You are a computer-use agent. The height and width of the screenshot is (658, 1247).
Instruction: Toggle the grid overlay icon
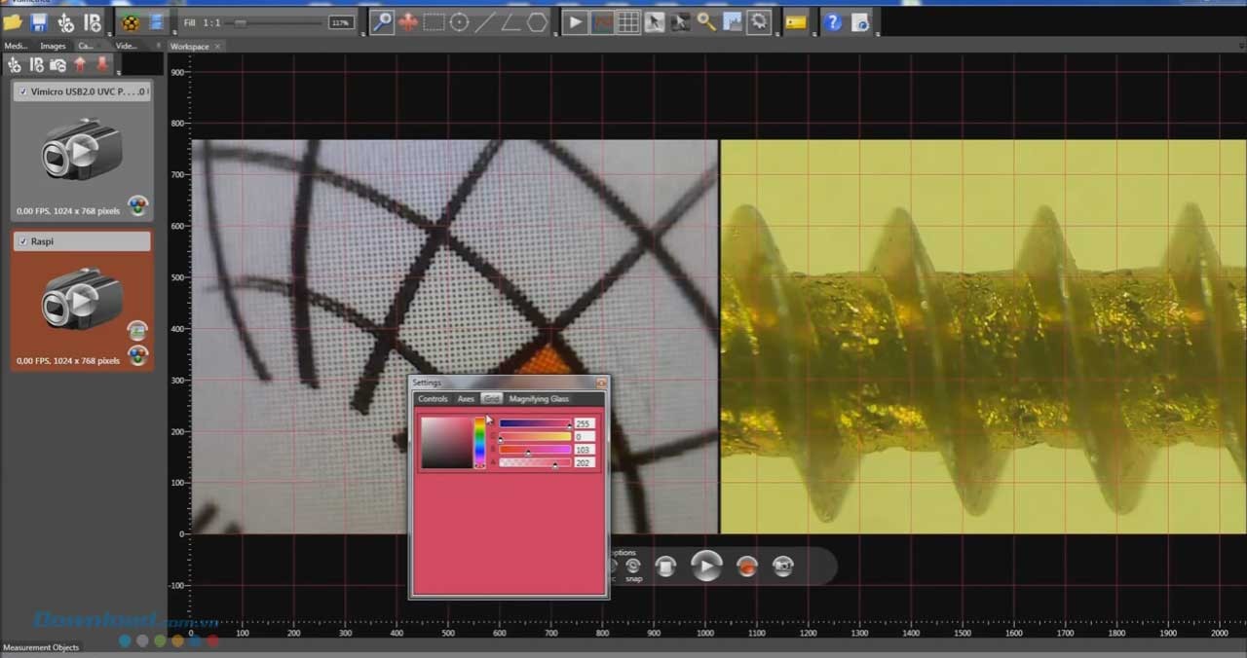click(x=628, y=22)
